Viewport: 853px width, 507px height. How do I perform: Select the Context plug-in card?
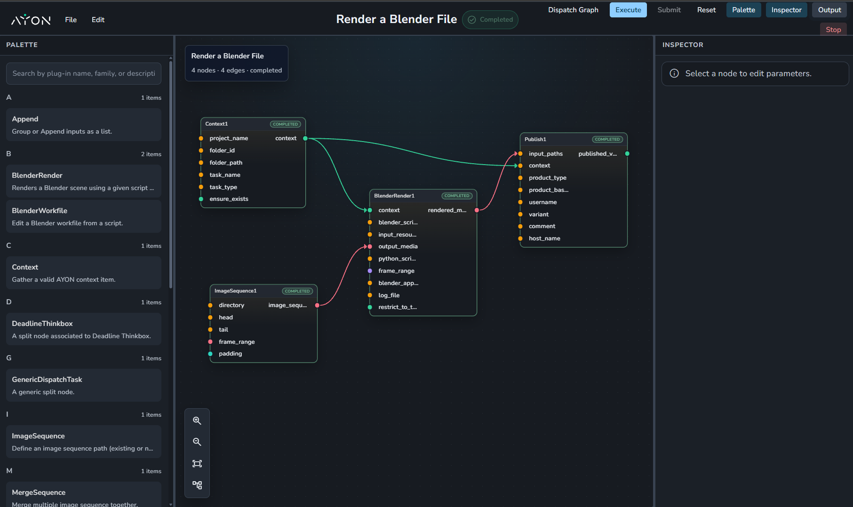84,273
